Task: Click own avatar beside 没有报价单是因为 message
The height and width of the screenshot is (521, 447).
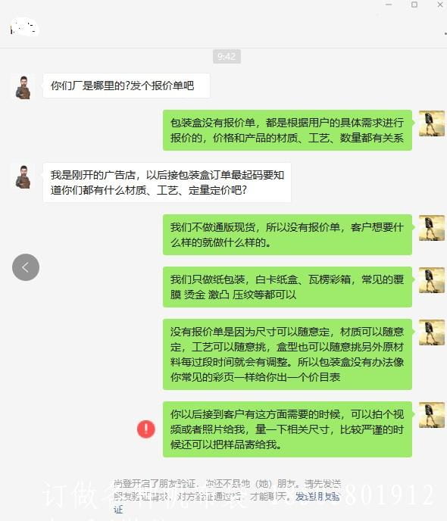Action: [432, 332]
